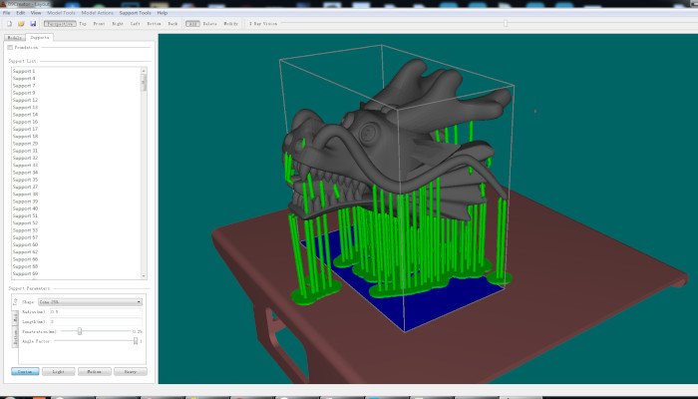Select "Support 60" in the list
698x399 pixels.
pyautogui.click(x=25, y=244)
